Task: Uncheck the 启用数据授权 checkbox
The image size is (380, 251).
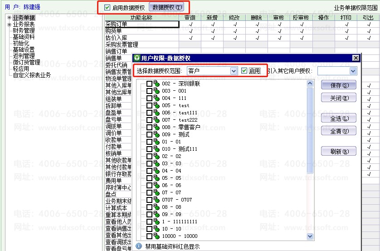Action: 107,7
